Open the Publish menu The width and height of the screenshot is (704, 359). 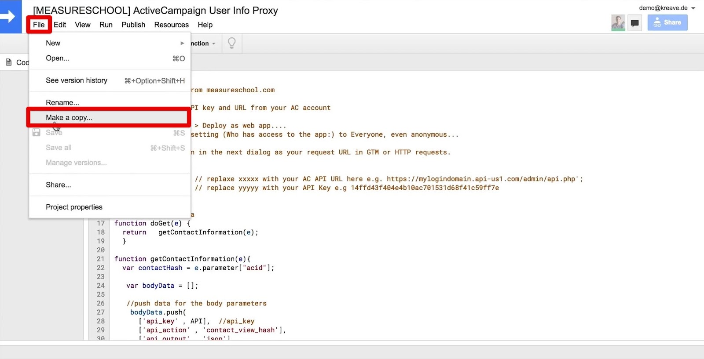(x=133, y=25)
